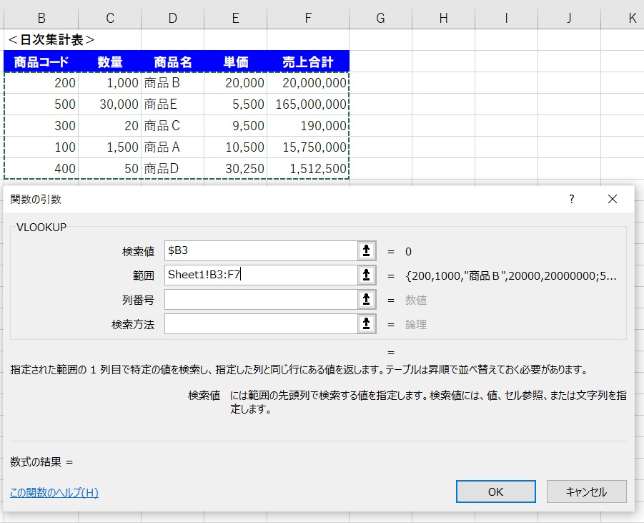Select sales total cell 190,000
Viewport: 644px width, 523px height.
pyautogui.click(x=308, y=126)
